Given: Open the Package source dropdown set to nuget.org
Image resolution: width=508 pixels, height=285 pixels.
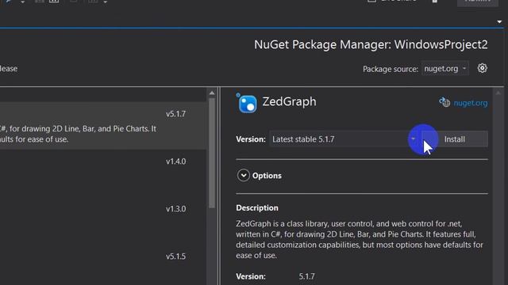Looking at the screenshot, I should click(x=444, y=69).
